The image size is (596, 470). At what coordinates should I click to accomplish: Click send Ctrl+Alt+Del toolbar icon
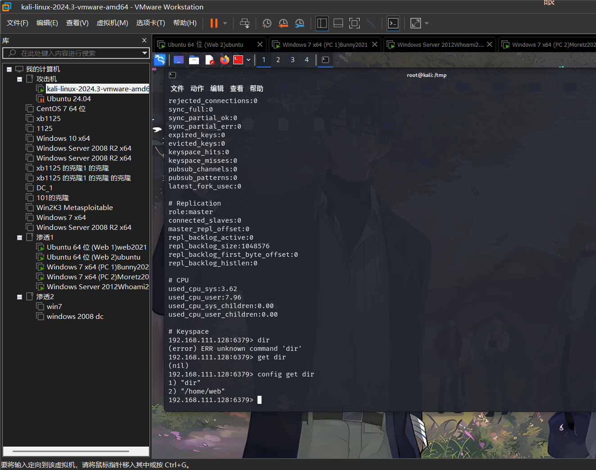(244, 23)
